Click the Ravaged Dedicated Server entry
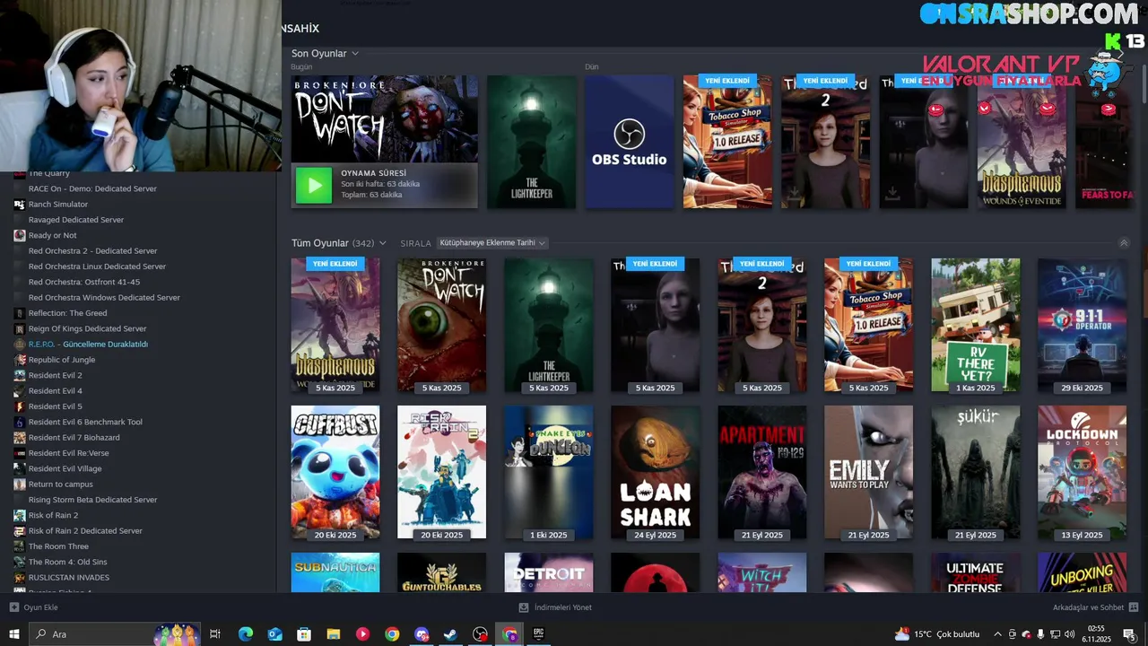This screenshot has width=1148, height=646. 76,220
